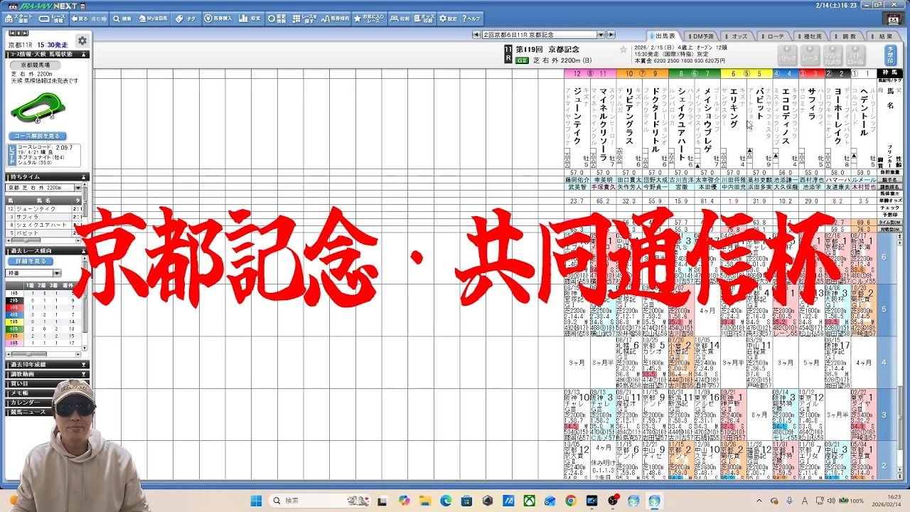Click the 京都競馬場 button

pyautogui.click(x=36, y=65)
